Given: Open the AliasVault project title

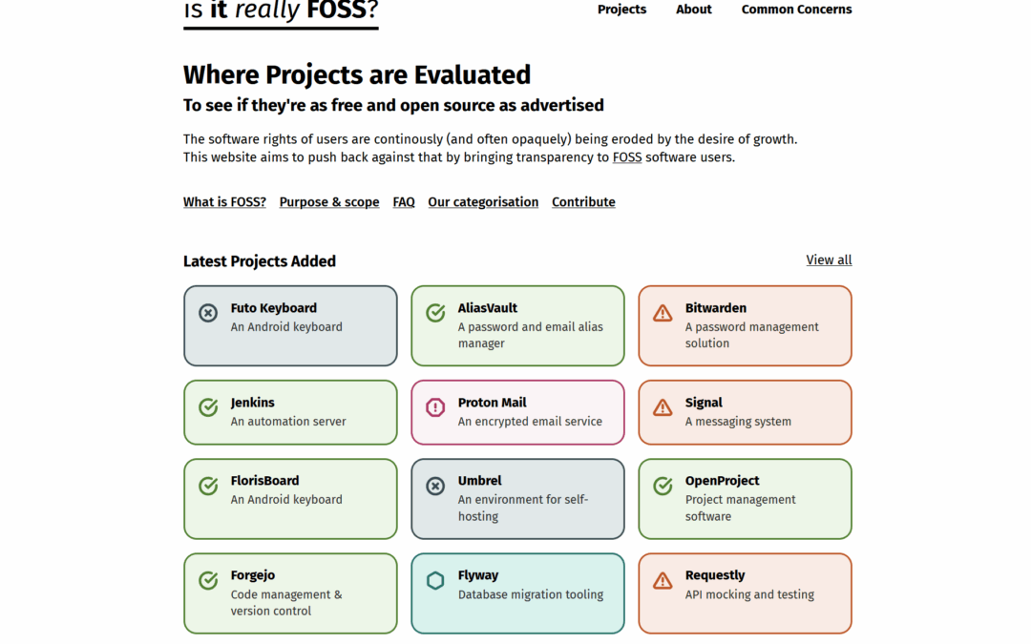Looking at the screenshot, I should pos(487,307).
